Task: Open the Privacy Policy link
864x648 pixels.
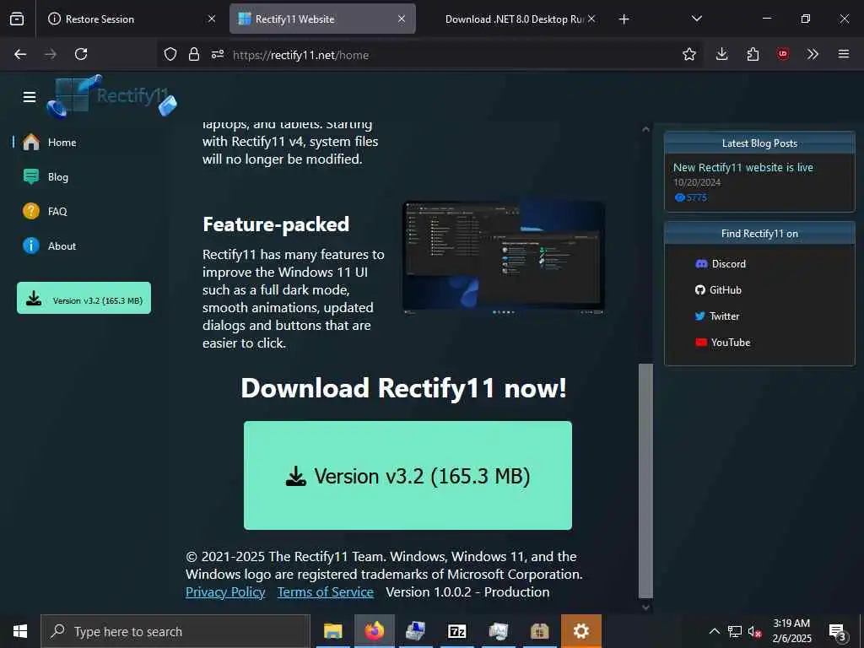Action: point(225,591)
